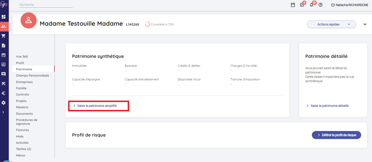
Task: Open the calendar icon in top bar
Action: tap(293, 5)
